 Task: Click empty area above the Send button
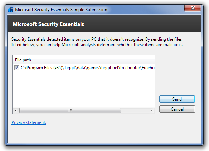tap(177, 75)
